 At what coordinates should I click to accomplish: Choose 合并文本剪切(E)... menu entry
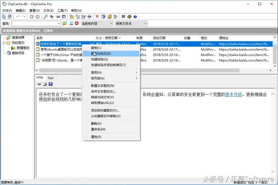coord(111,92)
